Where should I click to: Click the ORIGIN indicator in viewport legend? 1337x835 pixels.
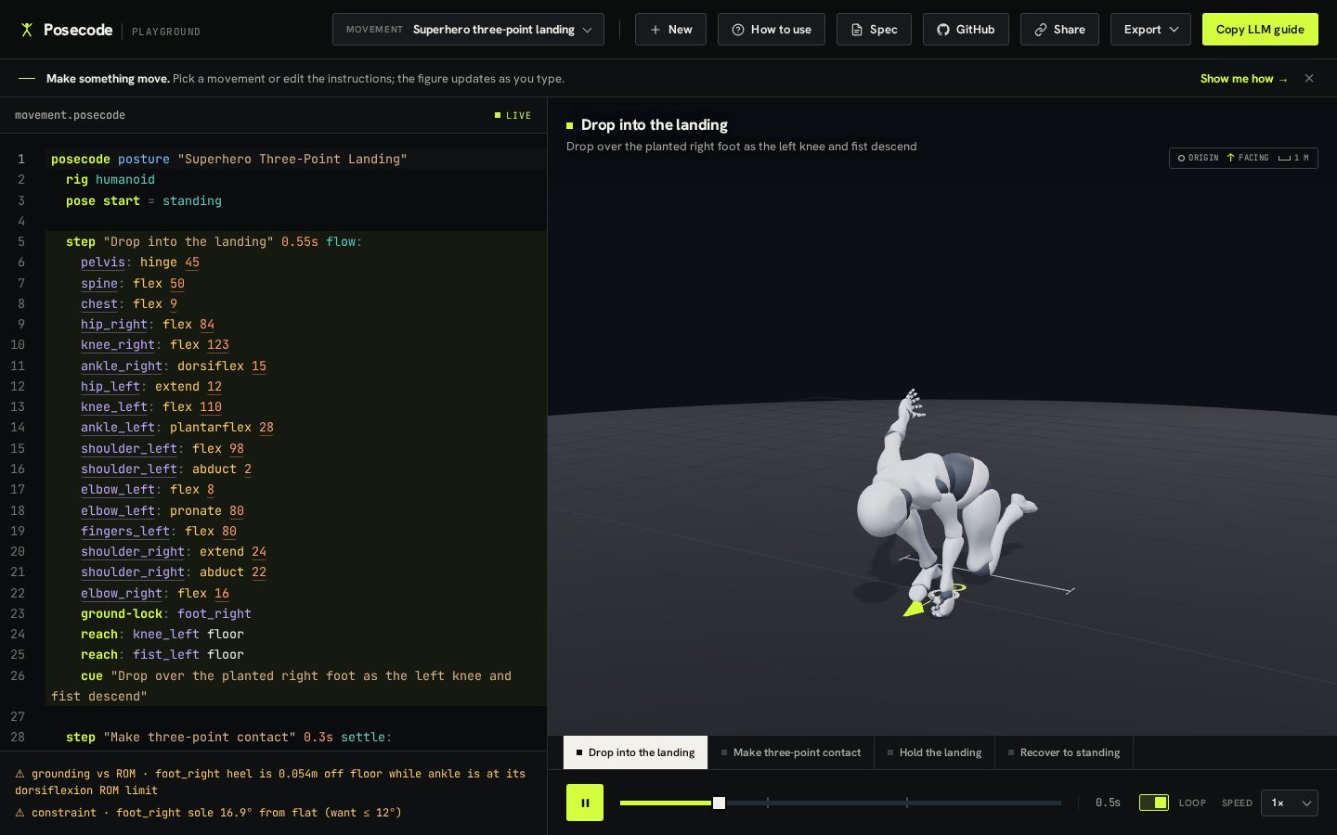point(1198,158)
